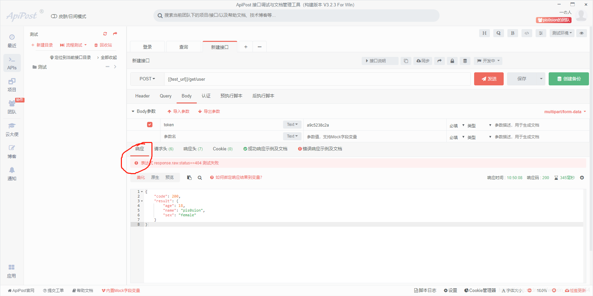Screen dimensions: 593x296
Task: Click the share arrow next to 同步
Action: pyautogui.click(x=439, y=61)
